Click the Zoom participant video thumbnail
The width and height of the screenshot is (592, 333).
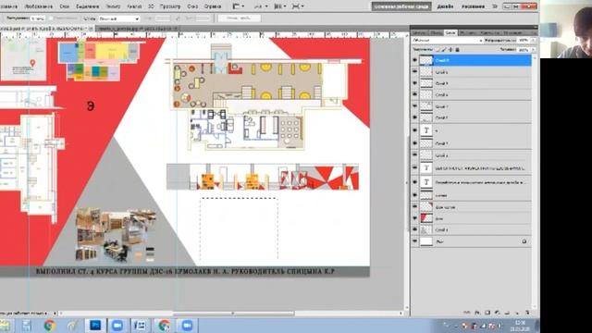tap(566, 29)
